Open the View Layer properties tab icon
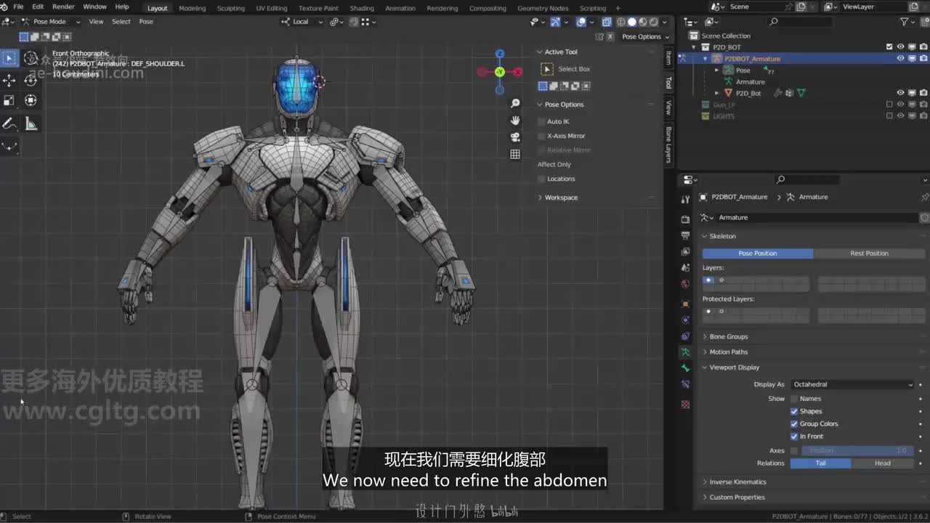This screenshot has height=523, width=930. coord(685,251)
